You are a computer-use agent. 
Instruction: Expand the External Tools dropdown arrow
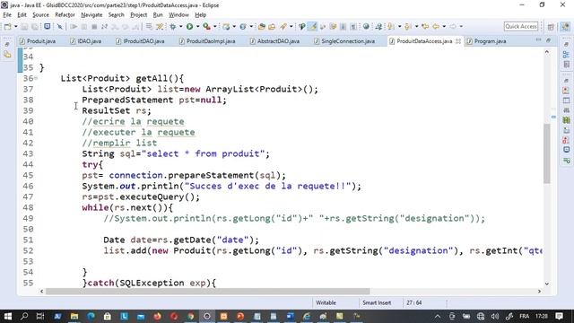pos(215,27)
